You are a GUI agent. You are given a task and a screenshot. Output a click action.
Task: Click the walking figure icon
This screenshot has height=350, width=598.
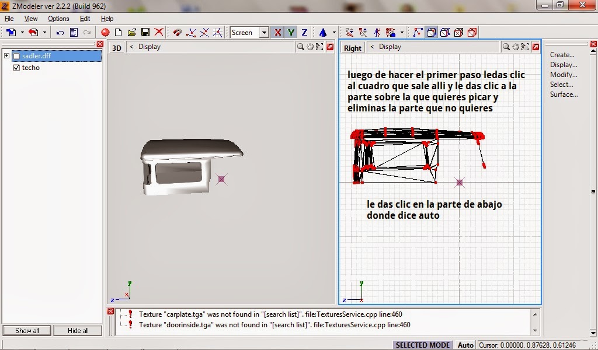point(377,32)
